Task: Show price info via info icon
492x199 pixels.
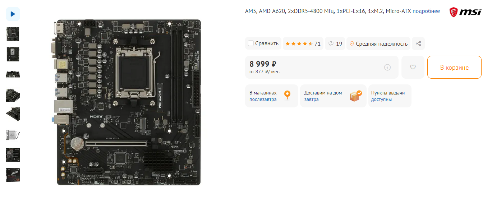Action: point(387,67)
